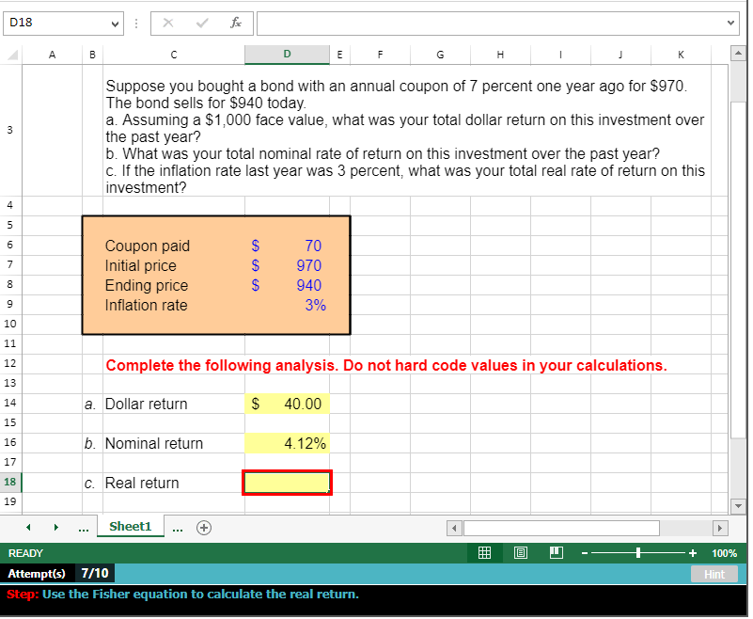Click the formula bar input area
Screen dimensions: 753x619
[491, 24]
